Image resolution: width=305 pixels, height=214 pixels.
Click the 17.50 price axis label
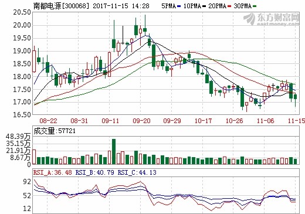click(22, 90)
